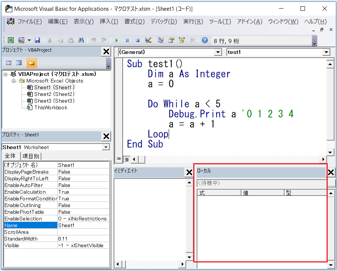This screenshot has width=337, height=271.
Task: Switch to Procedure View at code window bottom
Action: [119, 159]
